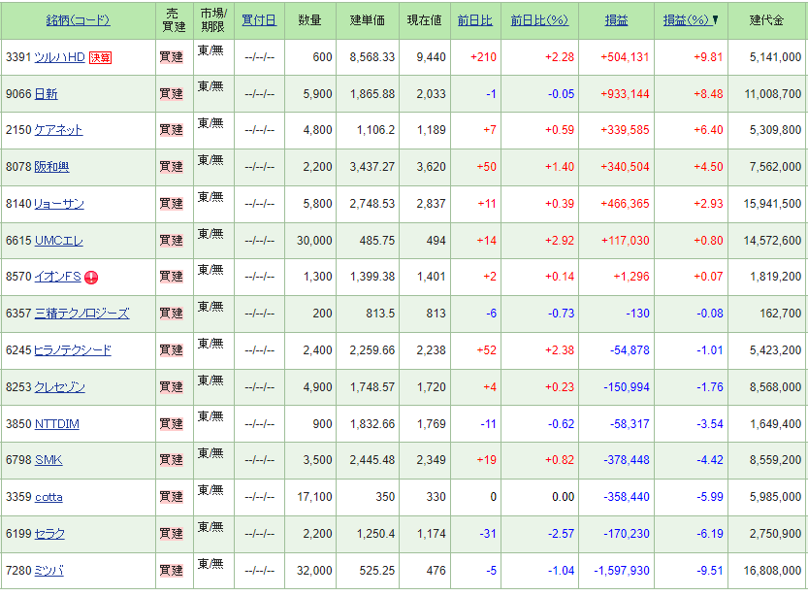
Task: Open the ツルハHD stock link
Action: pyautogui.click(x=59, y=57)
